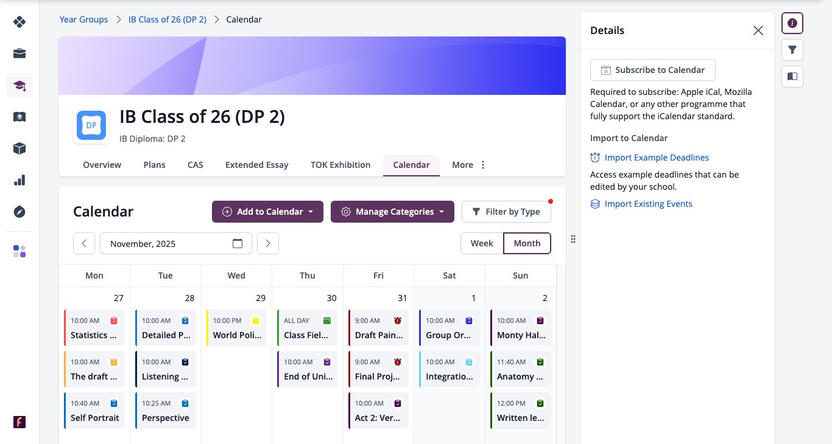Click the 'f' logo at sidebar bottom
The width and height of the screenshot is (832, 444).
point(19,422)
